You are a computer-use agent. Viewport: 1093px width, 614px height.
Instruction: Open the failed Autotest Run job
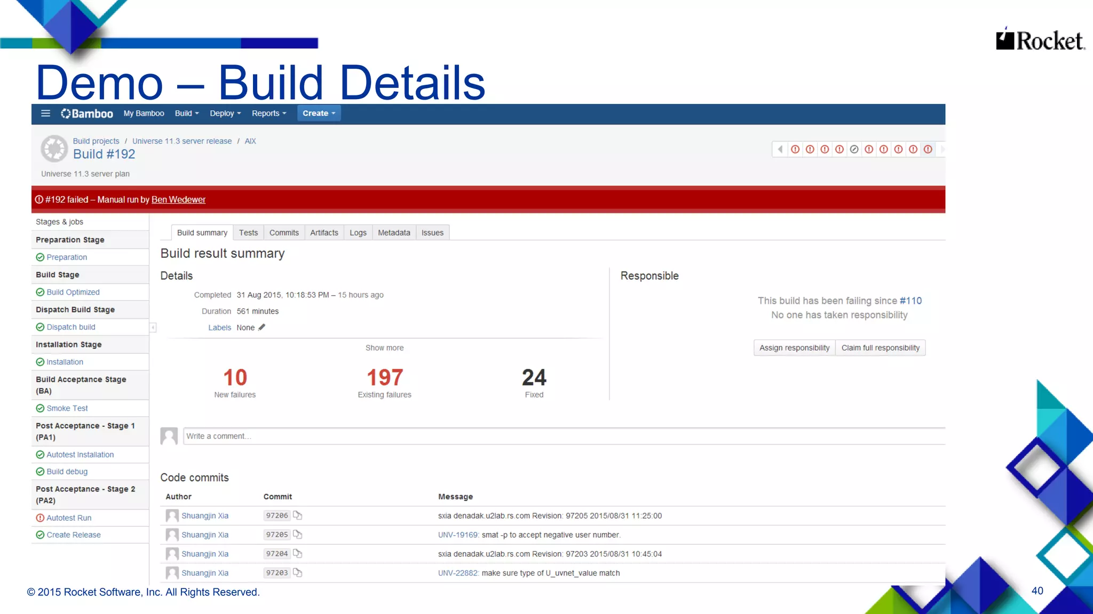[x=69, y=518]
